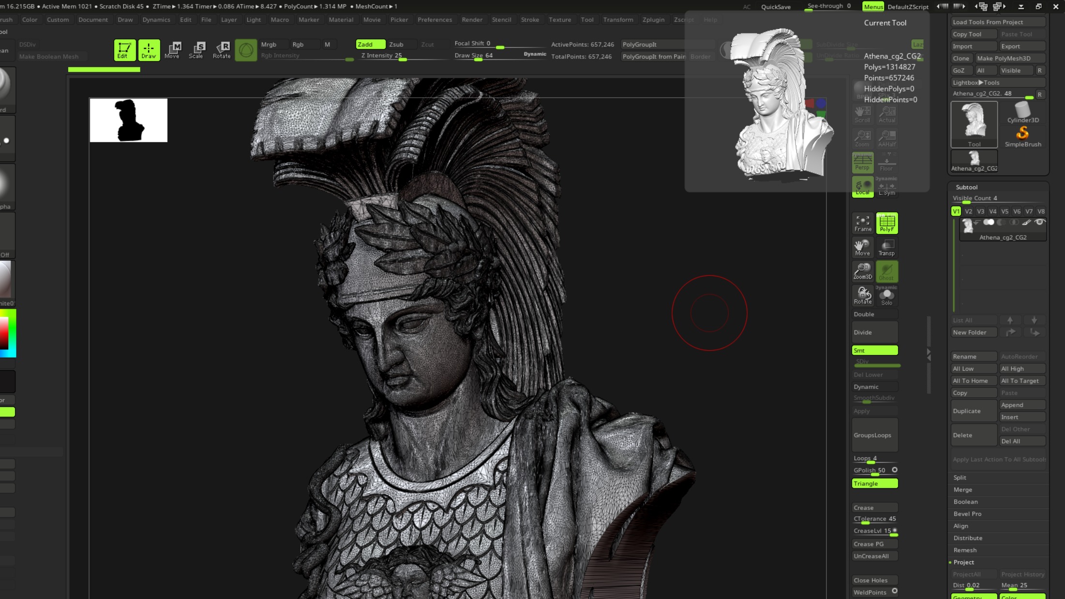Toggle Persp perspective view
The width and height of the screenshot is (1065, 599).
tap(863, 162)
